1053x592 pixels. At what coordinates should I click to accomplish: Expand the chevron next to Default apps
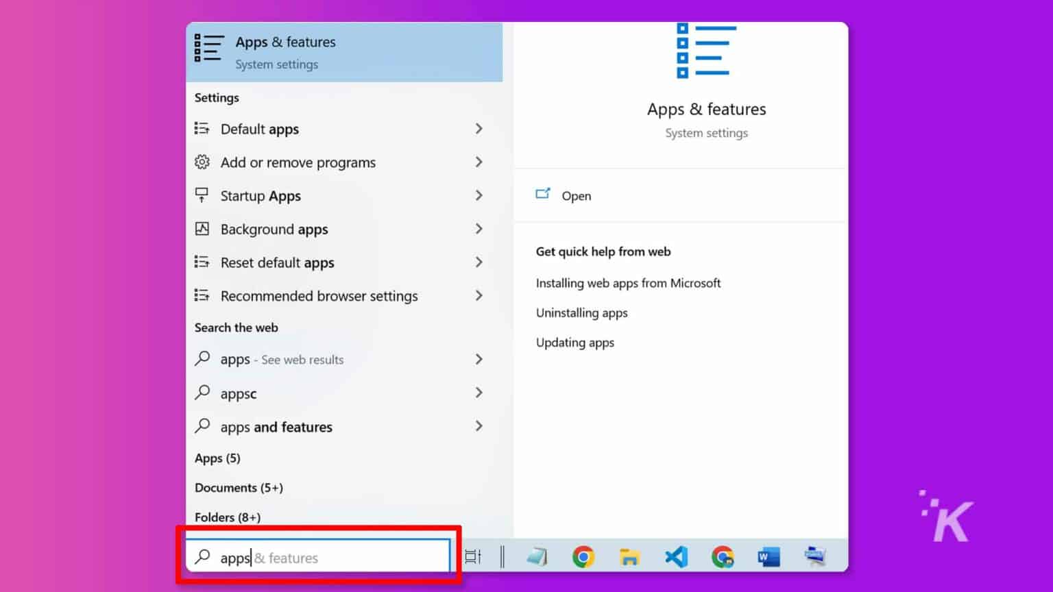[479, 129]
